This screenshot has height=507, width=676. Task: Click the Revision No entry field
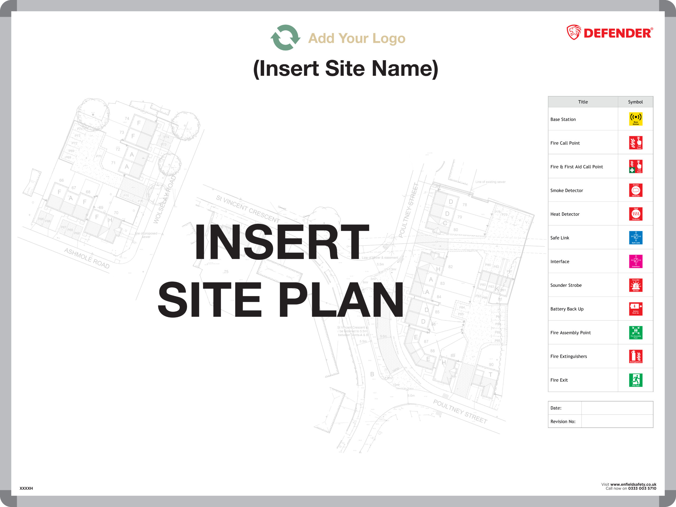(x=617, y=421)
